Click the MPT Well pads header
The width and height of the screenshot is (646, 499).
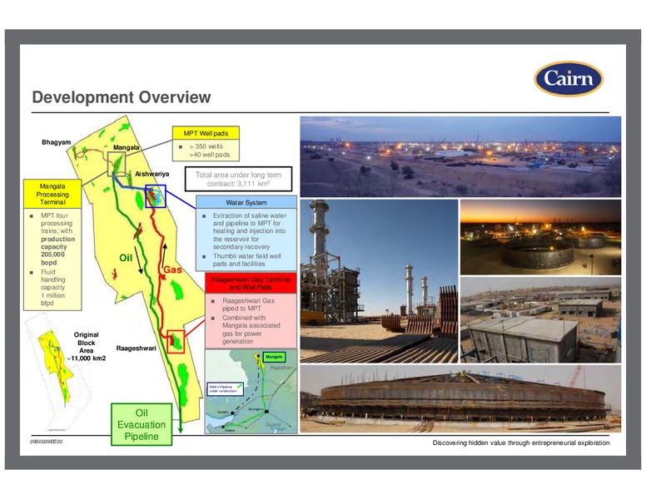click(x=206, y=133)
